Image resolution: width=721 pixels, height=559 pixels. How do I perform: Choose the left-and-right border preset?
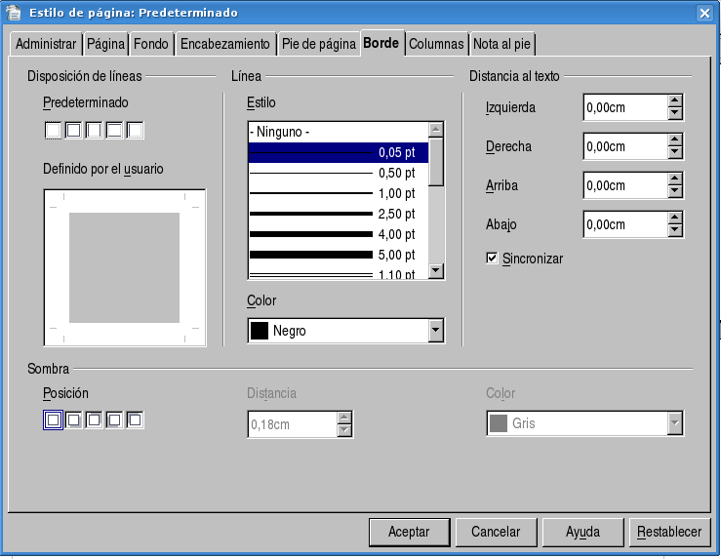(94, 130)
